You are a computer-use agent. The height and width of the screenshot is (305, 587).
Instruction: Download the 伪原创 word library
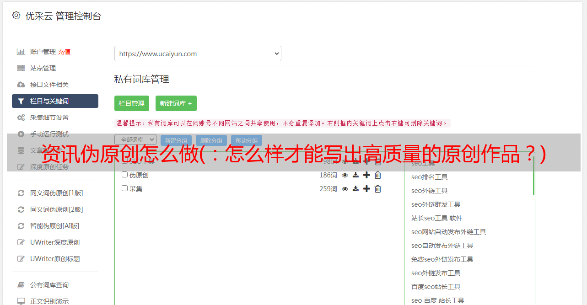[x=355, y=175]
